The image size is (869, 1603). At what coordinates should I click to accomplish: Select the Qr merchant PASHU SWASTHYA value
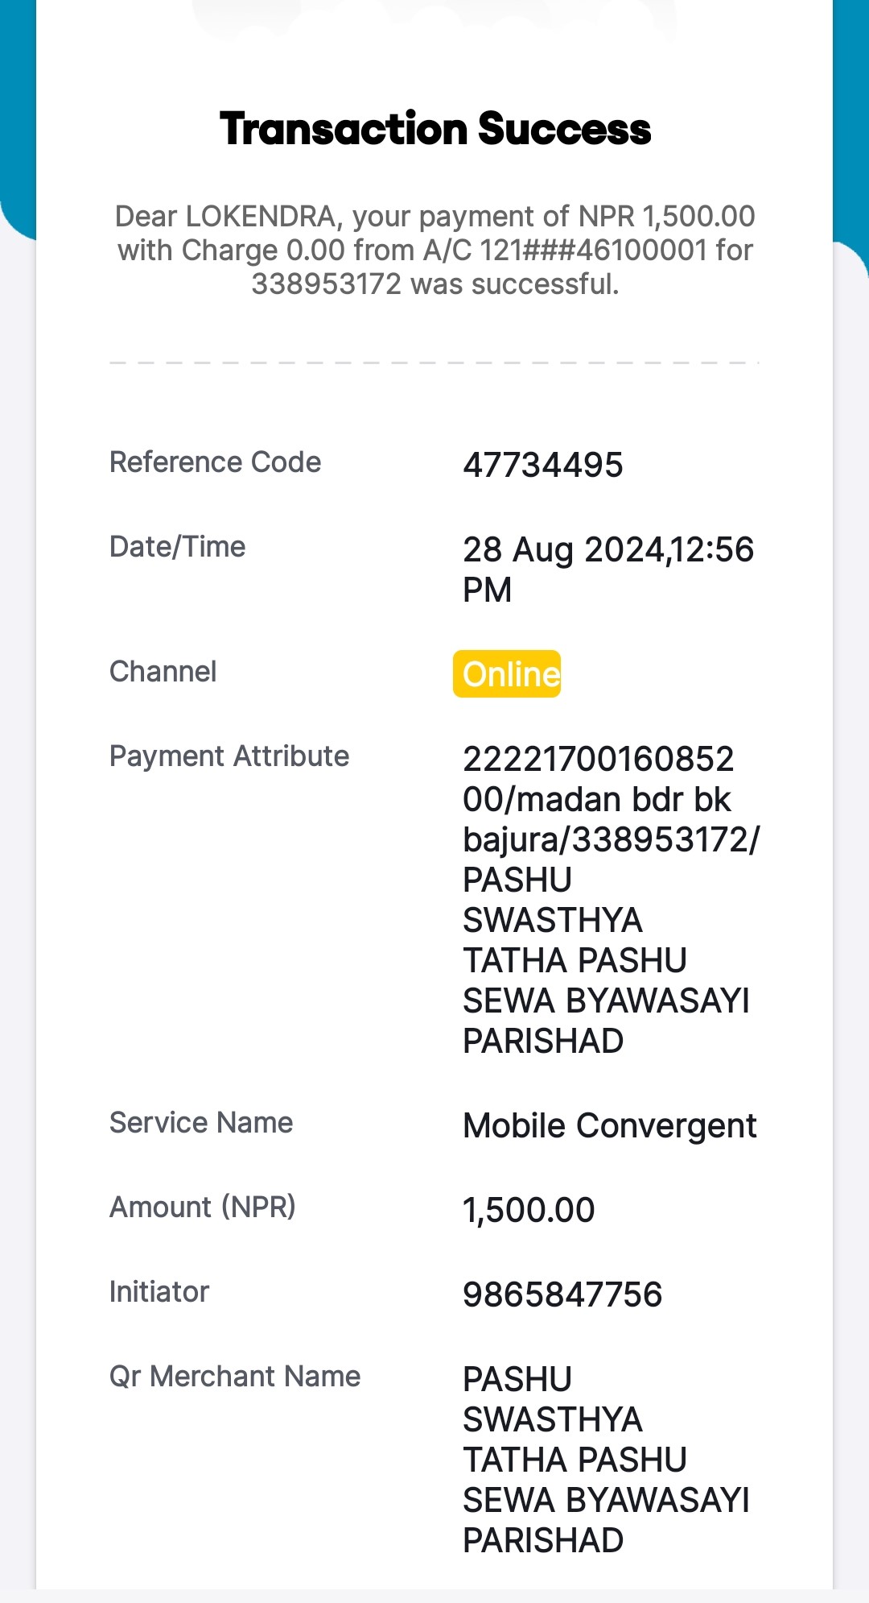point(606,1460)
